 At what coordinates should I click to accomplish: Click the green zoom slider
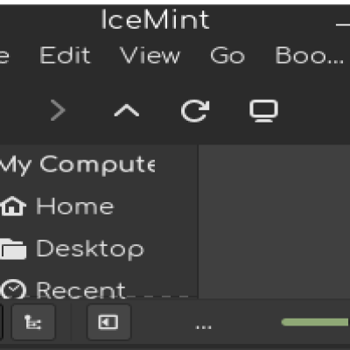point(315,322)
